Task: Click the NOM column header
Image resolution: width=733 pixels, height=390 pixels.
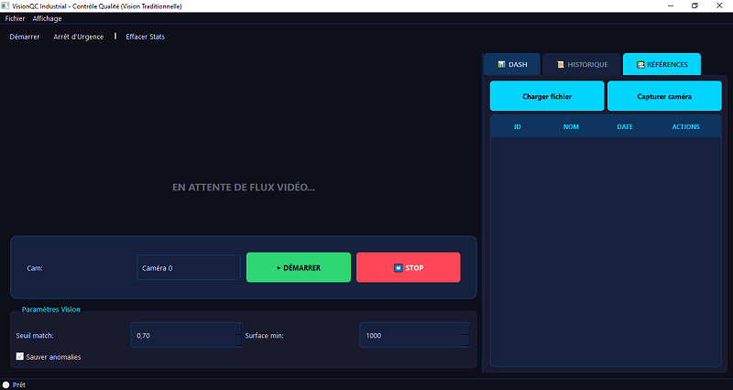Action: pyautogui.click(x=571, y=126)
